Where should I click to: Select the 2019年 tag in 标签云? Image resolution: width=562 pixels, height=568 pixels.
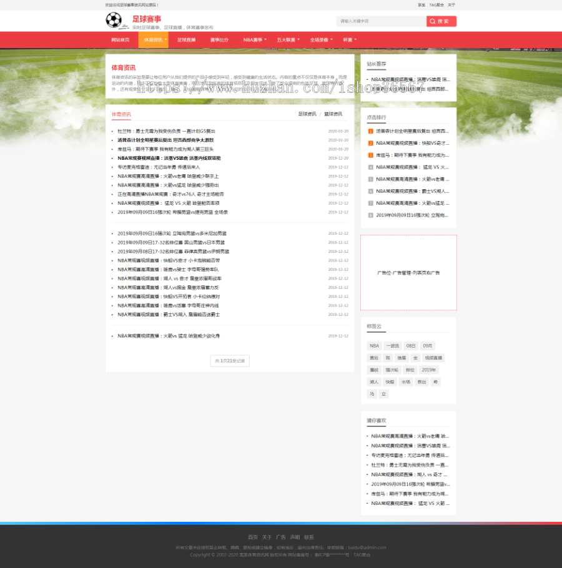point(428,370)
